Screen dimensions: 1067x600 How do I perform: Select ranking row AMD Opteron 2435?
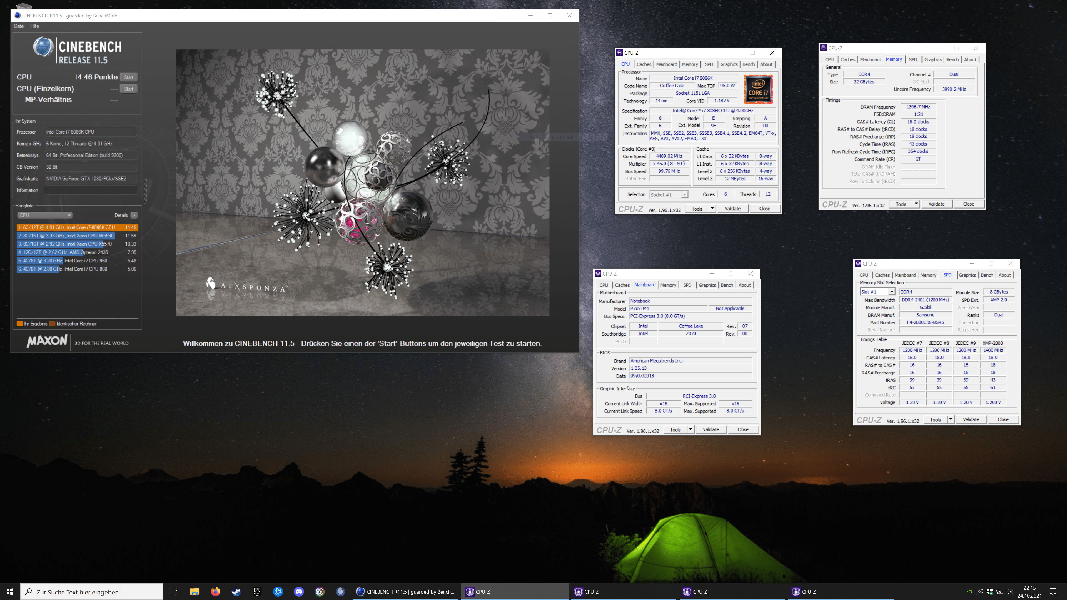[77, 252]
